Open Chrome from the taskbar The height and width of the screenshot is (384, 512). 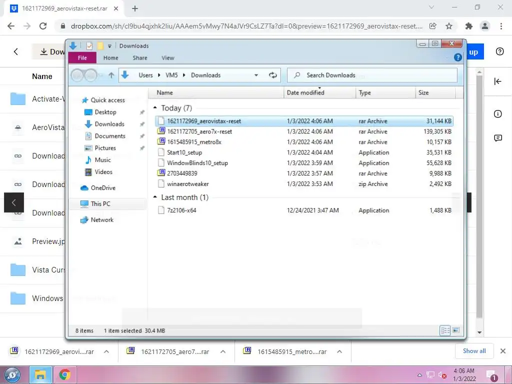tap(65, 375)
